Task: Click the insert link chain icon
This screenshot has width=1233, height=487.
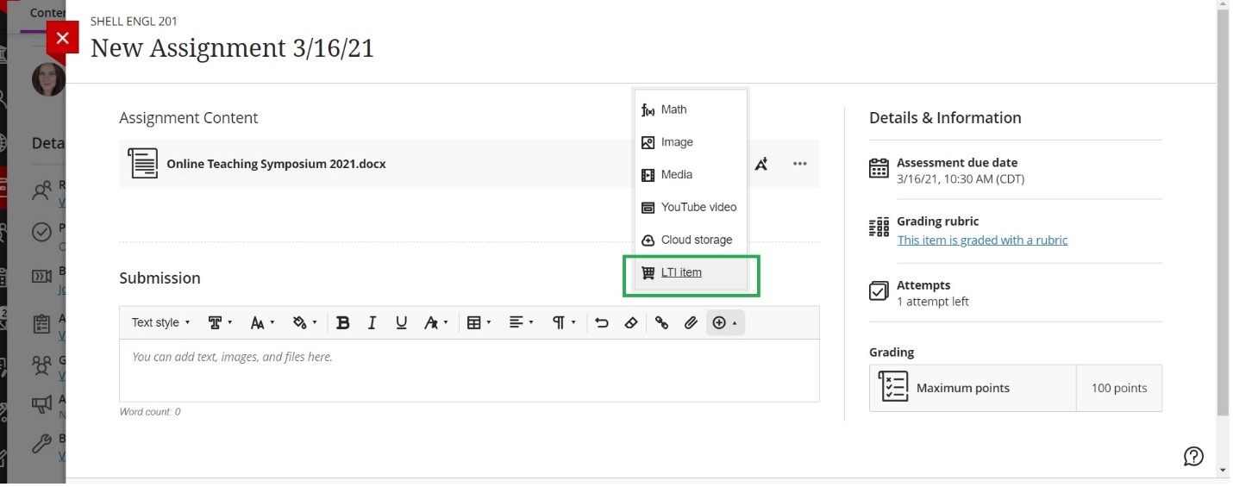Action: 661,323
